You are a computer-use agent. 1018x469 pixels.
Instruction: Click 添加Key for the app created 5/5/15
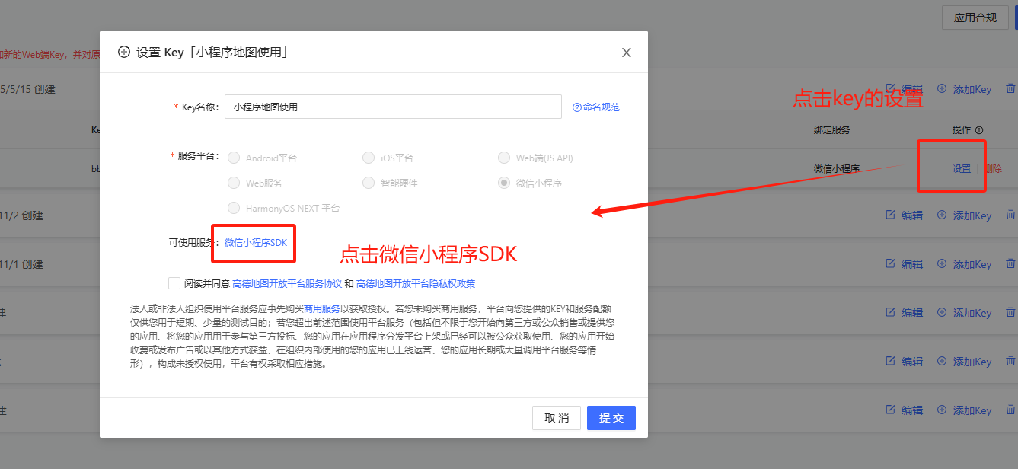pyautogui.click(x=964, y=89)
